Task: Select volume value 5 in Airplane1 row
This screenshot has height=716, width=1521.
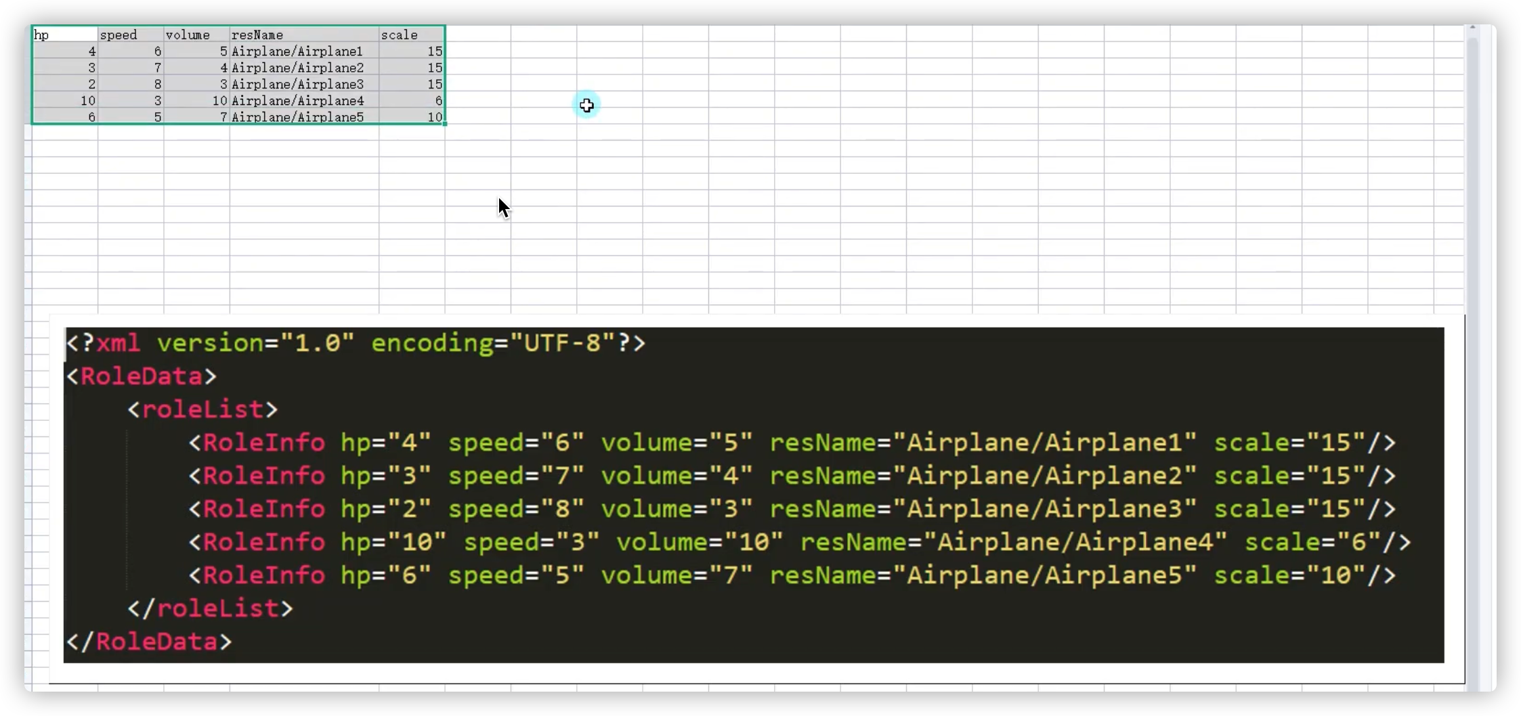Action: (196, 51)
